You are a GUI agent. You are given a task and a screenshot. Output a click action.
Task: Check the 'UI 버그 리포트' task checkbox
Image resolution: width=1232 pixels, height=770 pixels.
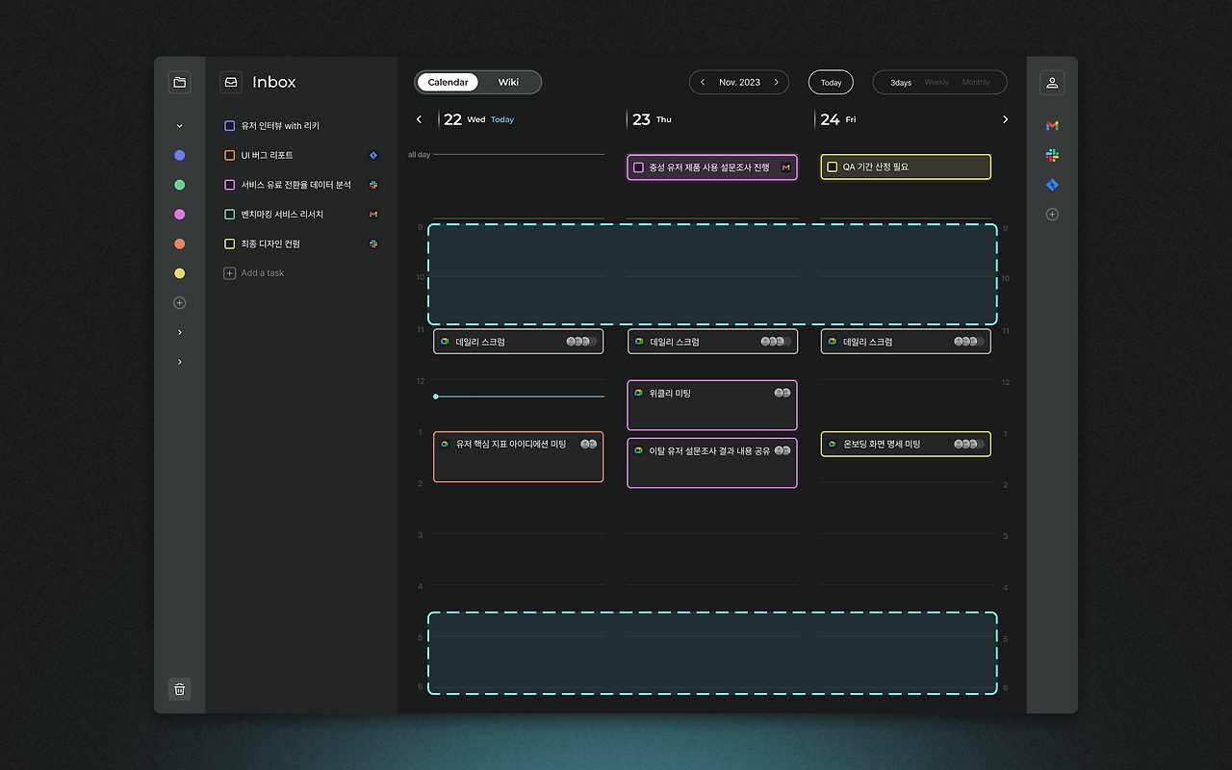(x=230, y=155)
